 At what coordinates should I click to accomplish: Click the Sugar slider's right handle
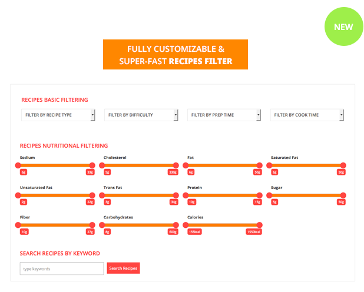tap(343, 195)
